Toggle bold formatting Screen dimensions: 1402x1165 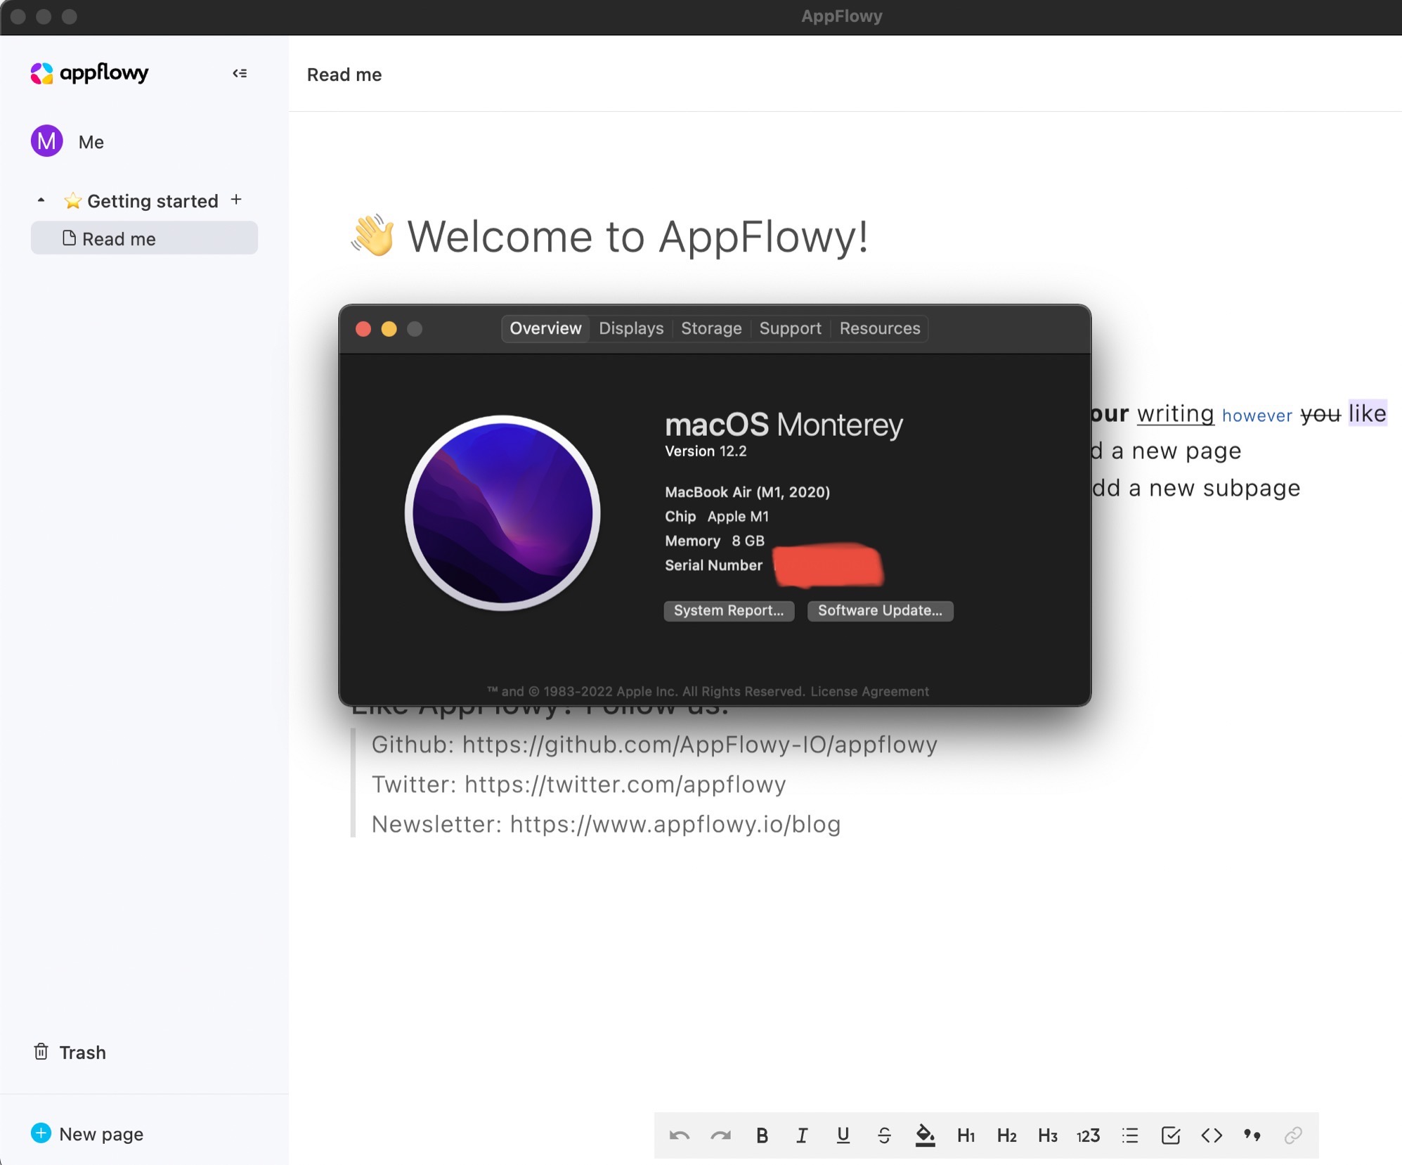coord(762,1135)
